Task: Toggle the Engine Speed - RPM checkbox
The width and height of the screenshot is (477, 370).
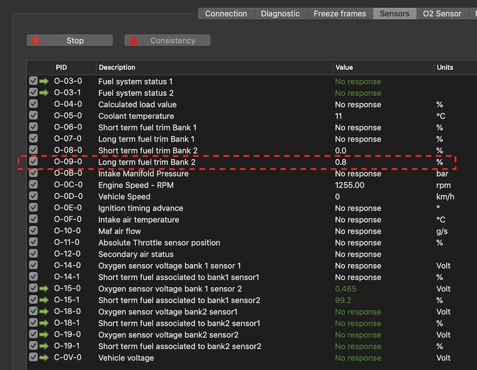Action: click(x=33, y=185)
